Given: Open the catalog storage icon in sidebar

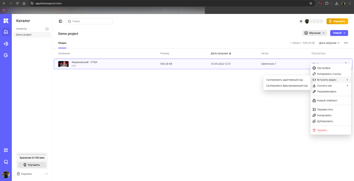Looking at the screenshot, I should tap(6, 32).
